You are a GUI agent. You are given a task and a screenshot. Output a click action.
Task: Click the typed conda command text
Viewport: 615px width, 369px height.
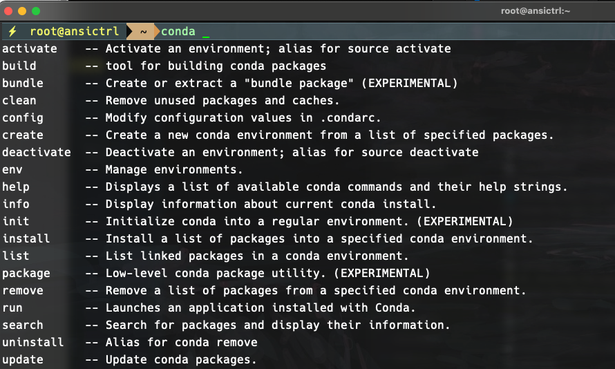click(178, 32)
